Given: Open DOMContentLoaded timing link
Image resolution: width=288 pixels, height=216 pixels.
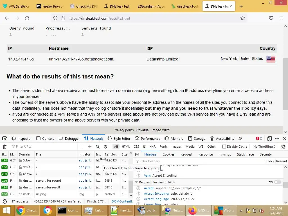Looking at the screenshot, I should pos(122,201).
